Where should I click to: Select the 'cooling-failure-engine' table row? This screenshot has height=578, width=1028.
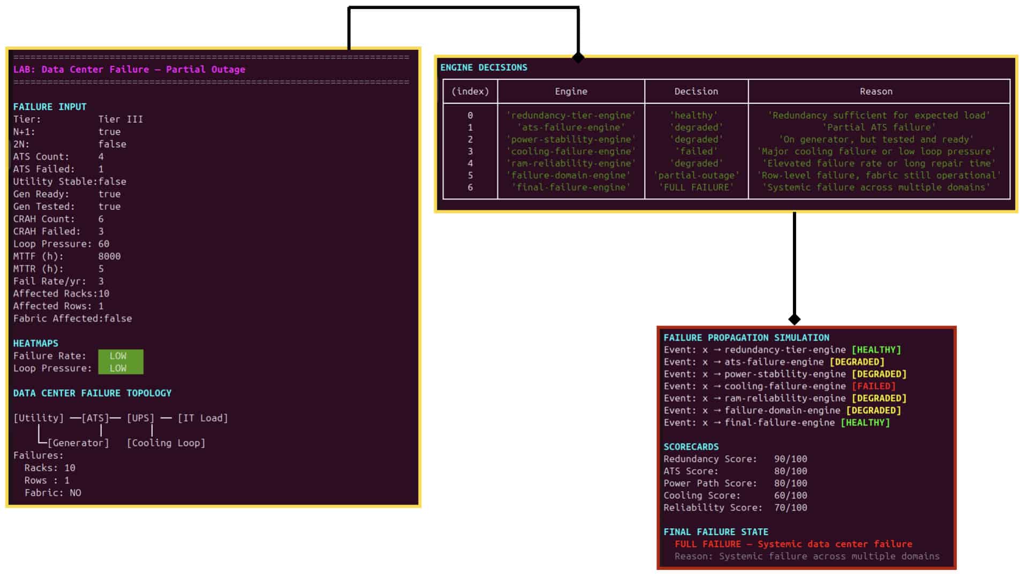pyautogui.click(x=727, y=151)
